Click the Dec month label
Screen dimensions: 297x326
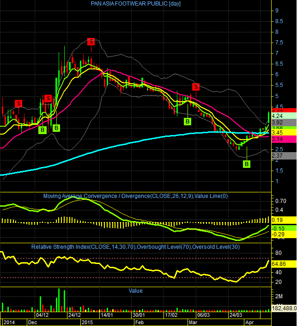point(33,322)
